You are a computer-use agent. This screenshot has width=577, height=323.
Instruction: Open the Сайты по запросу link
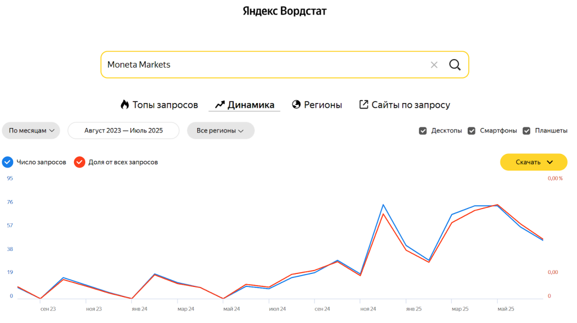[410, 105]
